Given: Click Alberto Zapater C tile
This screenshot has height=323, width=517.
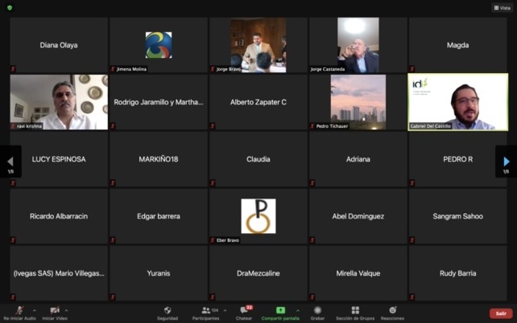Looking at the screenshot, I should [x=258, y=102].
